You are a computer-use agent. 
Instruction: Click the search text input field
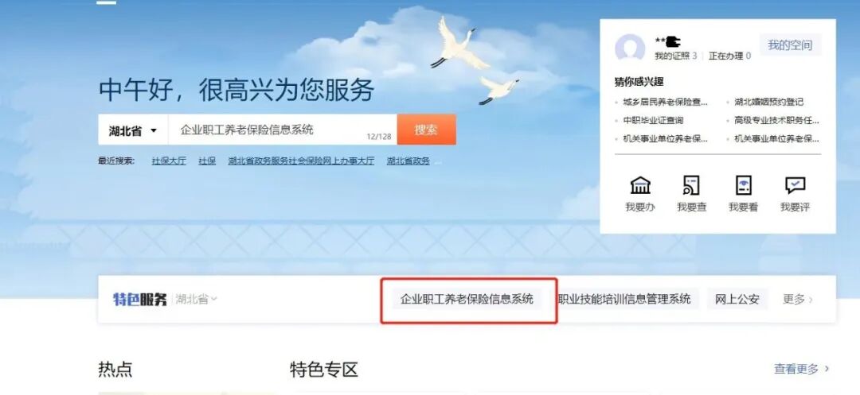(283, 130)
